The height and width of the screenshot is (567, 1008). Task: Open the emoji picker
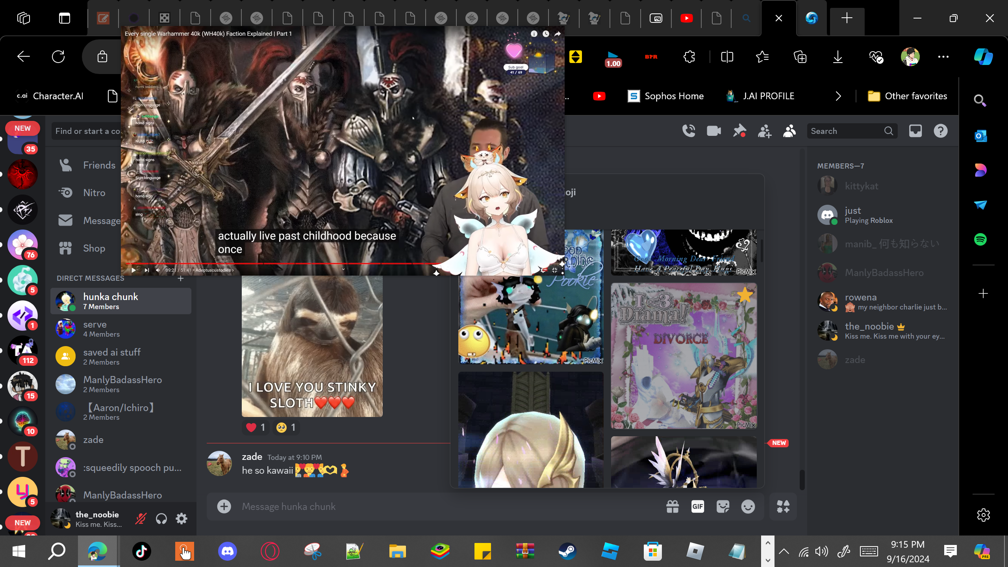pyautogui.click(x=748, y=507)
